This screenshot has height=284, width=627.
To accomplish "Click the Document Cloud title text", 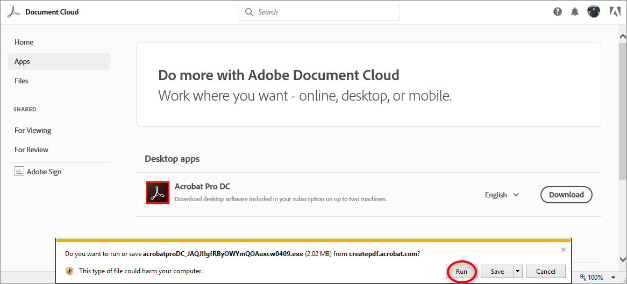I will [52, 12].
